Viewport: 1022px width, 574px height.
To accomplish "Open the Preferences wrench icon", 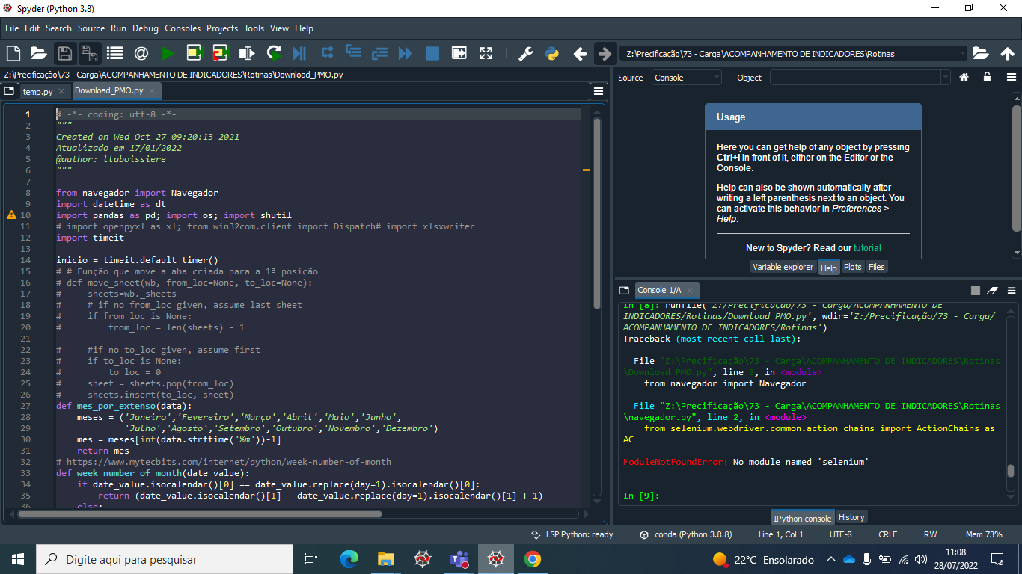I will point(525,53).
